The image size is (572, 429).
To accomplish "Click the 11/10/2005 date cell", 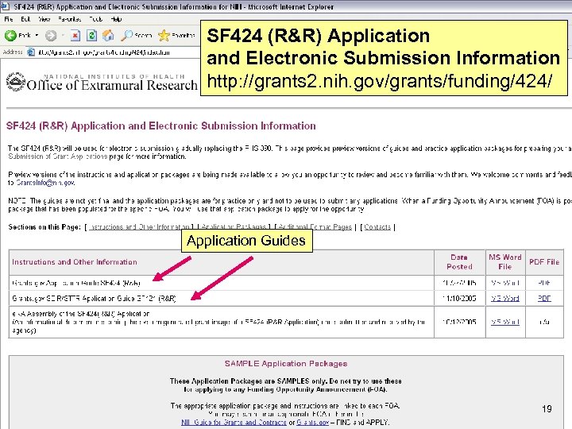I will (x=459, y=299).
